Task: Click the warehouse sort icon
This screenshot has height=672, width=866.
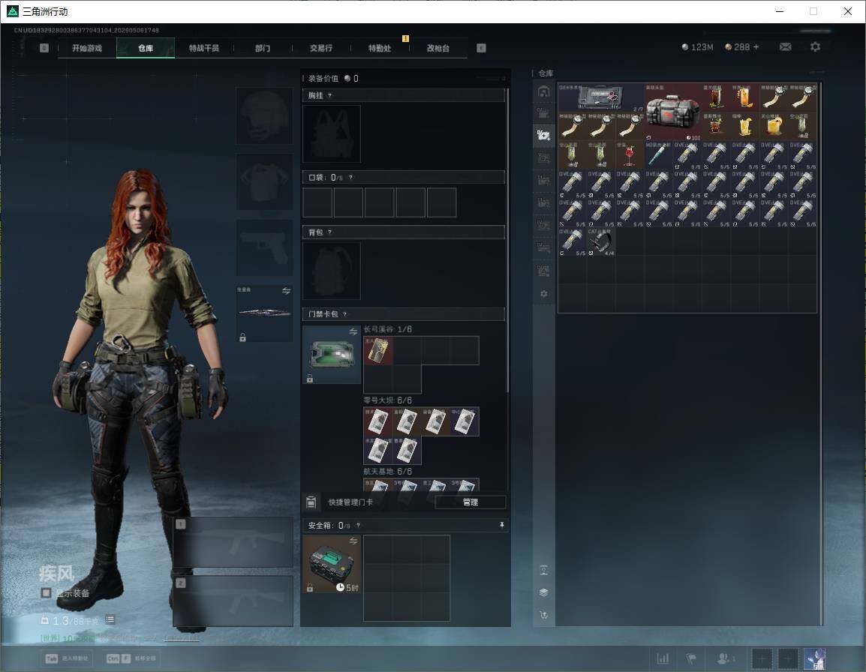Action: pyautogui.click(x=543, y=614)
